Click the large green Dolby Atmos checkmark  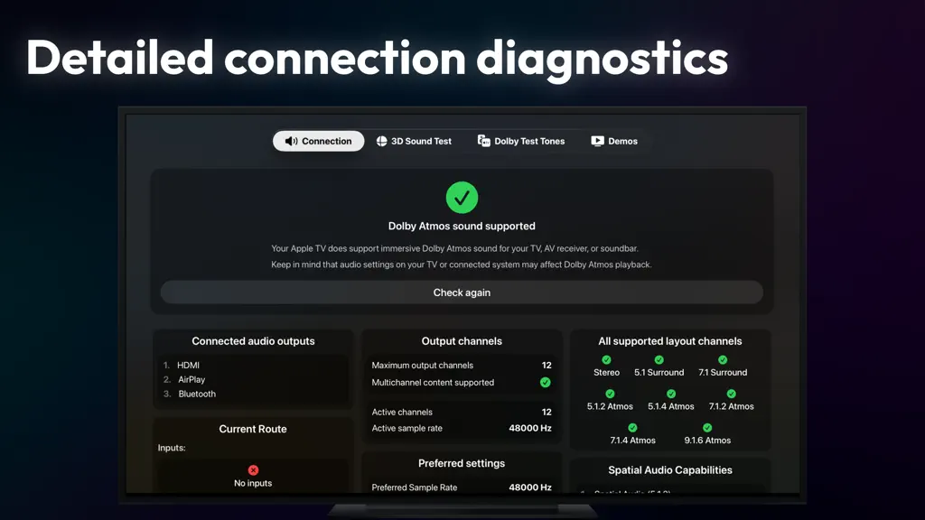[462, 198]
